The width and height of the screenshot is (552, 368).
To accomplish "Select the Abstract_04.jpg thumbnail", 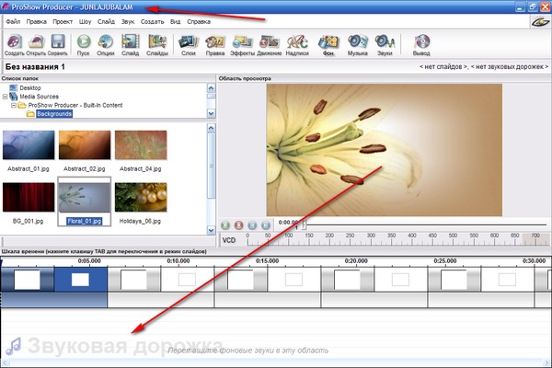I will click(x=141, y=145).
